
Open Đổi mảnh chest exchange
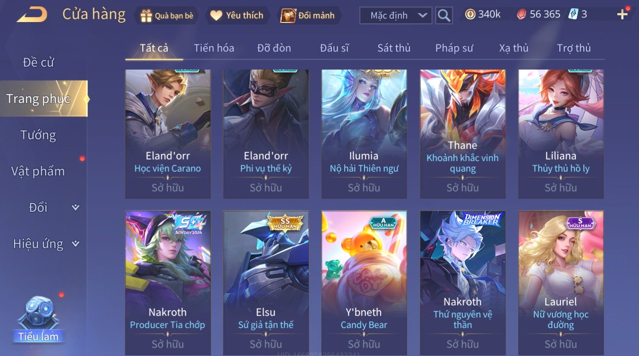pos(308,16)
